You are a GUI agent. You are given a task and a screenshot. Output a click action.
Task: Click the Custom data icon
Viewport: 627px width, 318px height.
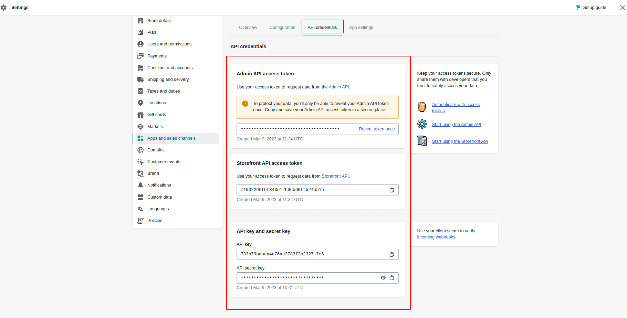140,197
